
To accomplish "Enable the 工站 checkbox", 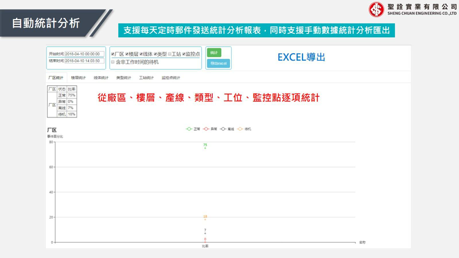I will tap(169, 54).
